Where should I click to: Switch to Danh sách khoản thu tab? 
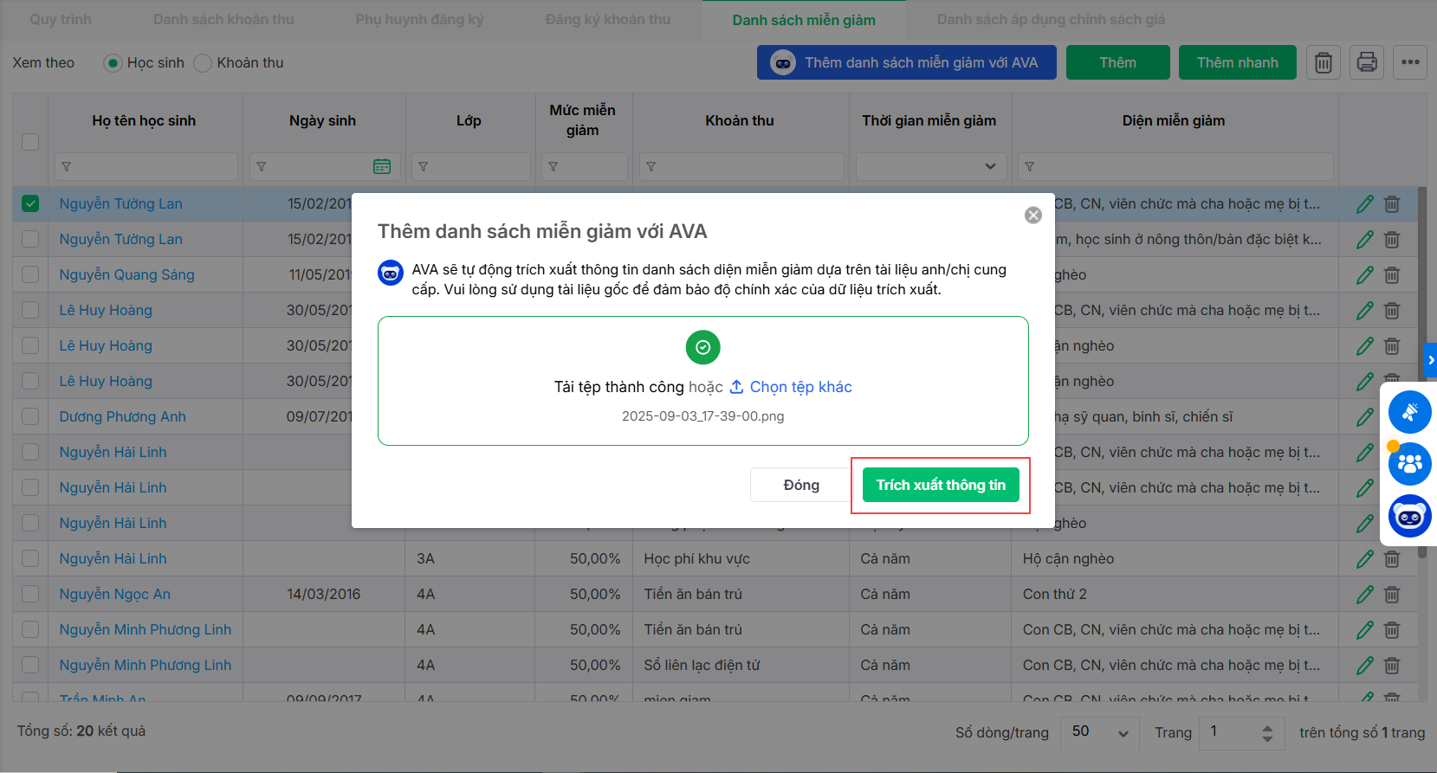pos(223,19)
